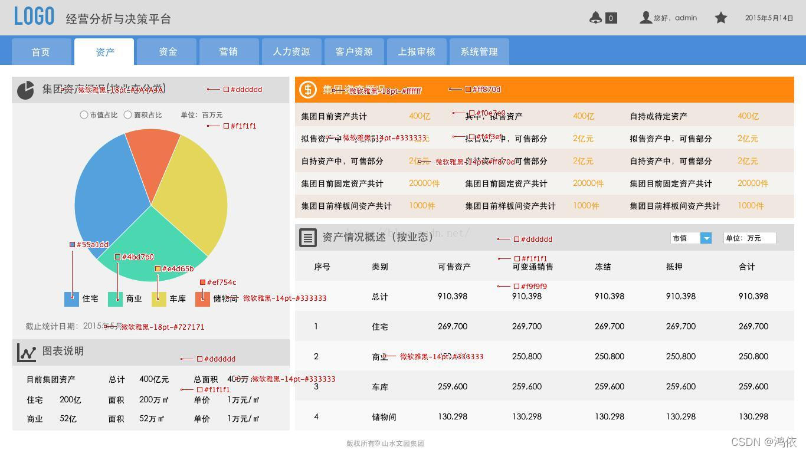Switch to the 上报审核 tab
Screen dimensions: 806x453
[x=417, y=52]
